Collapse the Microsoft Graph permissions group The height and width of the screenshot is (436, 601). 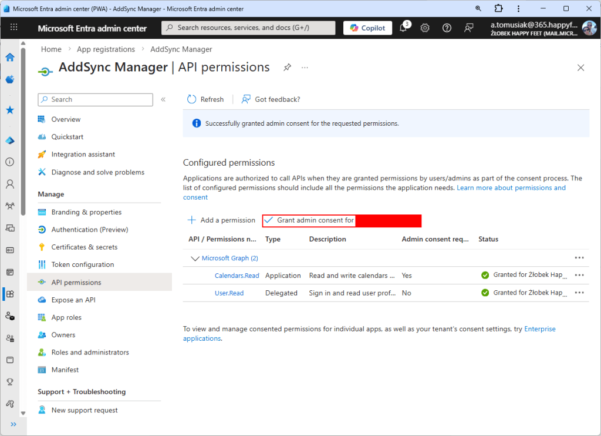195,258
